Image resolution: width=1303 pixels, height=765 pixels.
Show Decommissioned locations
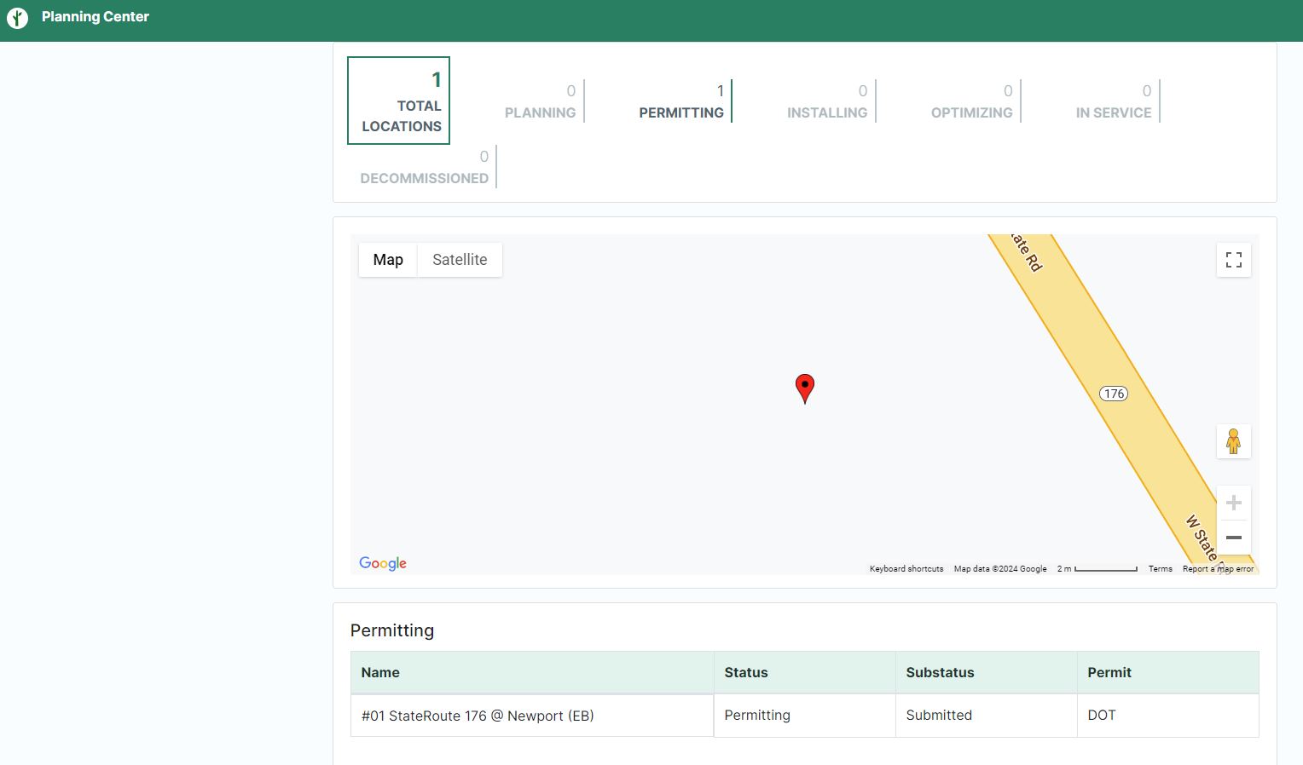tap(424, 167)
